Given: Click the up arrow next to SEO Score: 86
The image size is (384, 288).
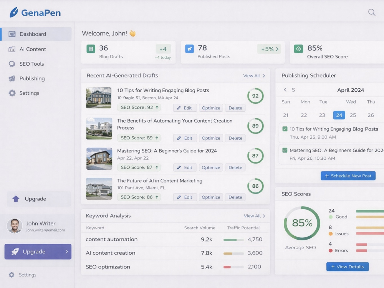Looking at the screenshot, I should point(157,197).
